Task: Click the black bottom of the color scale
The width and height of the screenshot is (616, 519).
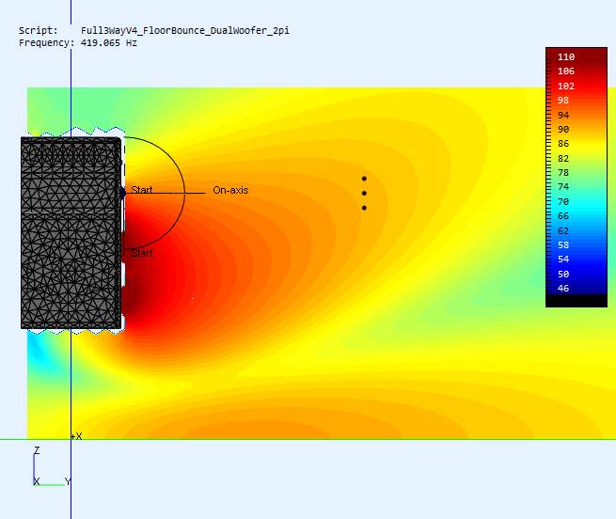Action: click(x=577, y=301)
